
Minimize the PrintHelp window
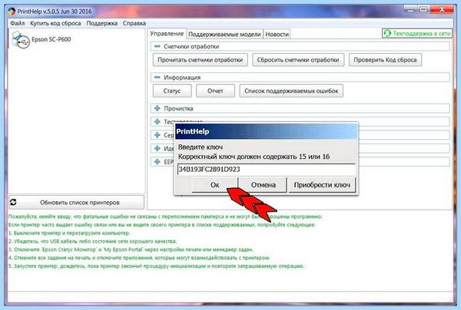pyautogui.click(x=411, y=10)
